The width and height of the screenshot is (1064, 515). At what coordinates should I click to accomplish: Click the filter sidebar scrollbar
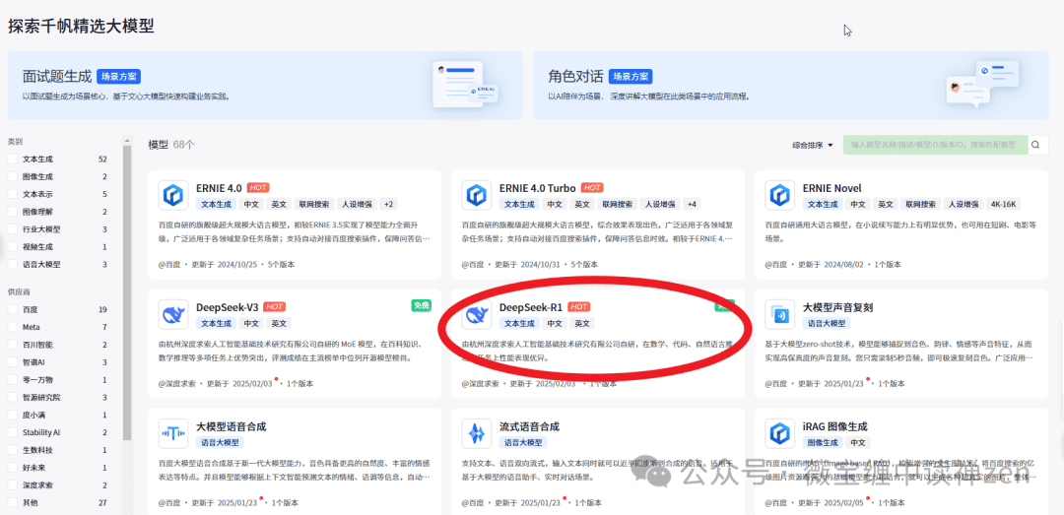click(x=127, y=291)
